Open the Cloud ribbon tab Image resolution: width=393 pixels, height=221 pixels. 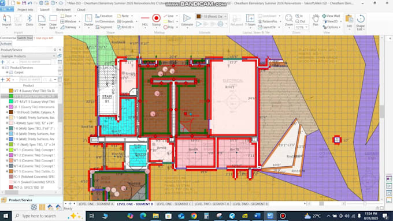point(81,10)
